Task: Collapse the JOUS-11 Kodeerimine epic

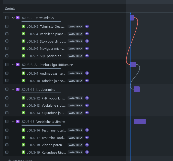Action: click(13, 89)
